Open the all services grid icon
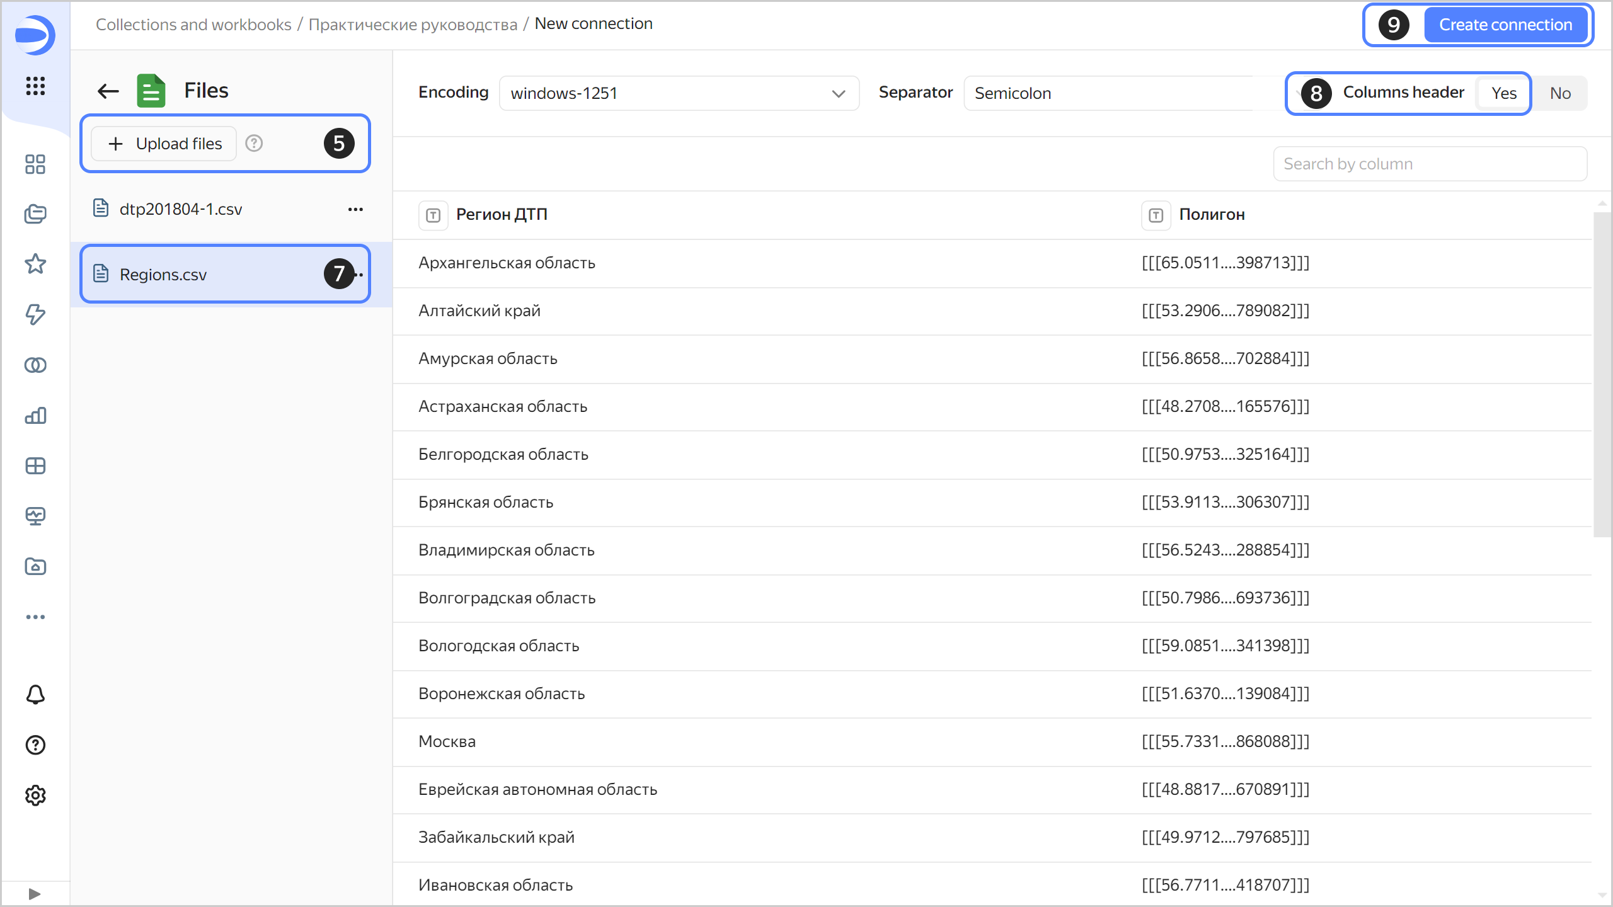The width and height of the screenshot is (1613, 907). 35,86
